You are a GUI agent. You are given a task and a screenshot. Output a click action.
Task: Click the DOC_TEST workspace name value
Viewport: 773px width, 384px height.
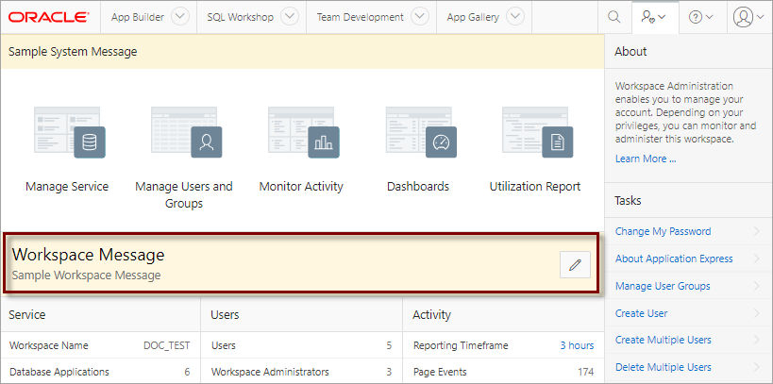coord(167,345)
